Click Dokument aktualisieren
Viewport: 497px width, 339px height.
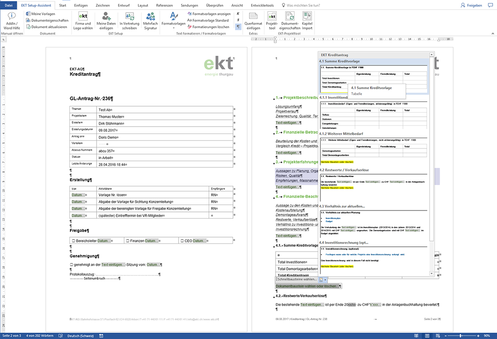click(x=47, y=27)
